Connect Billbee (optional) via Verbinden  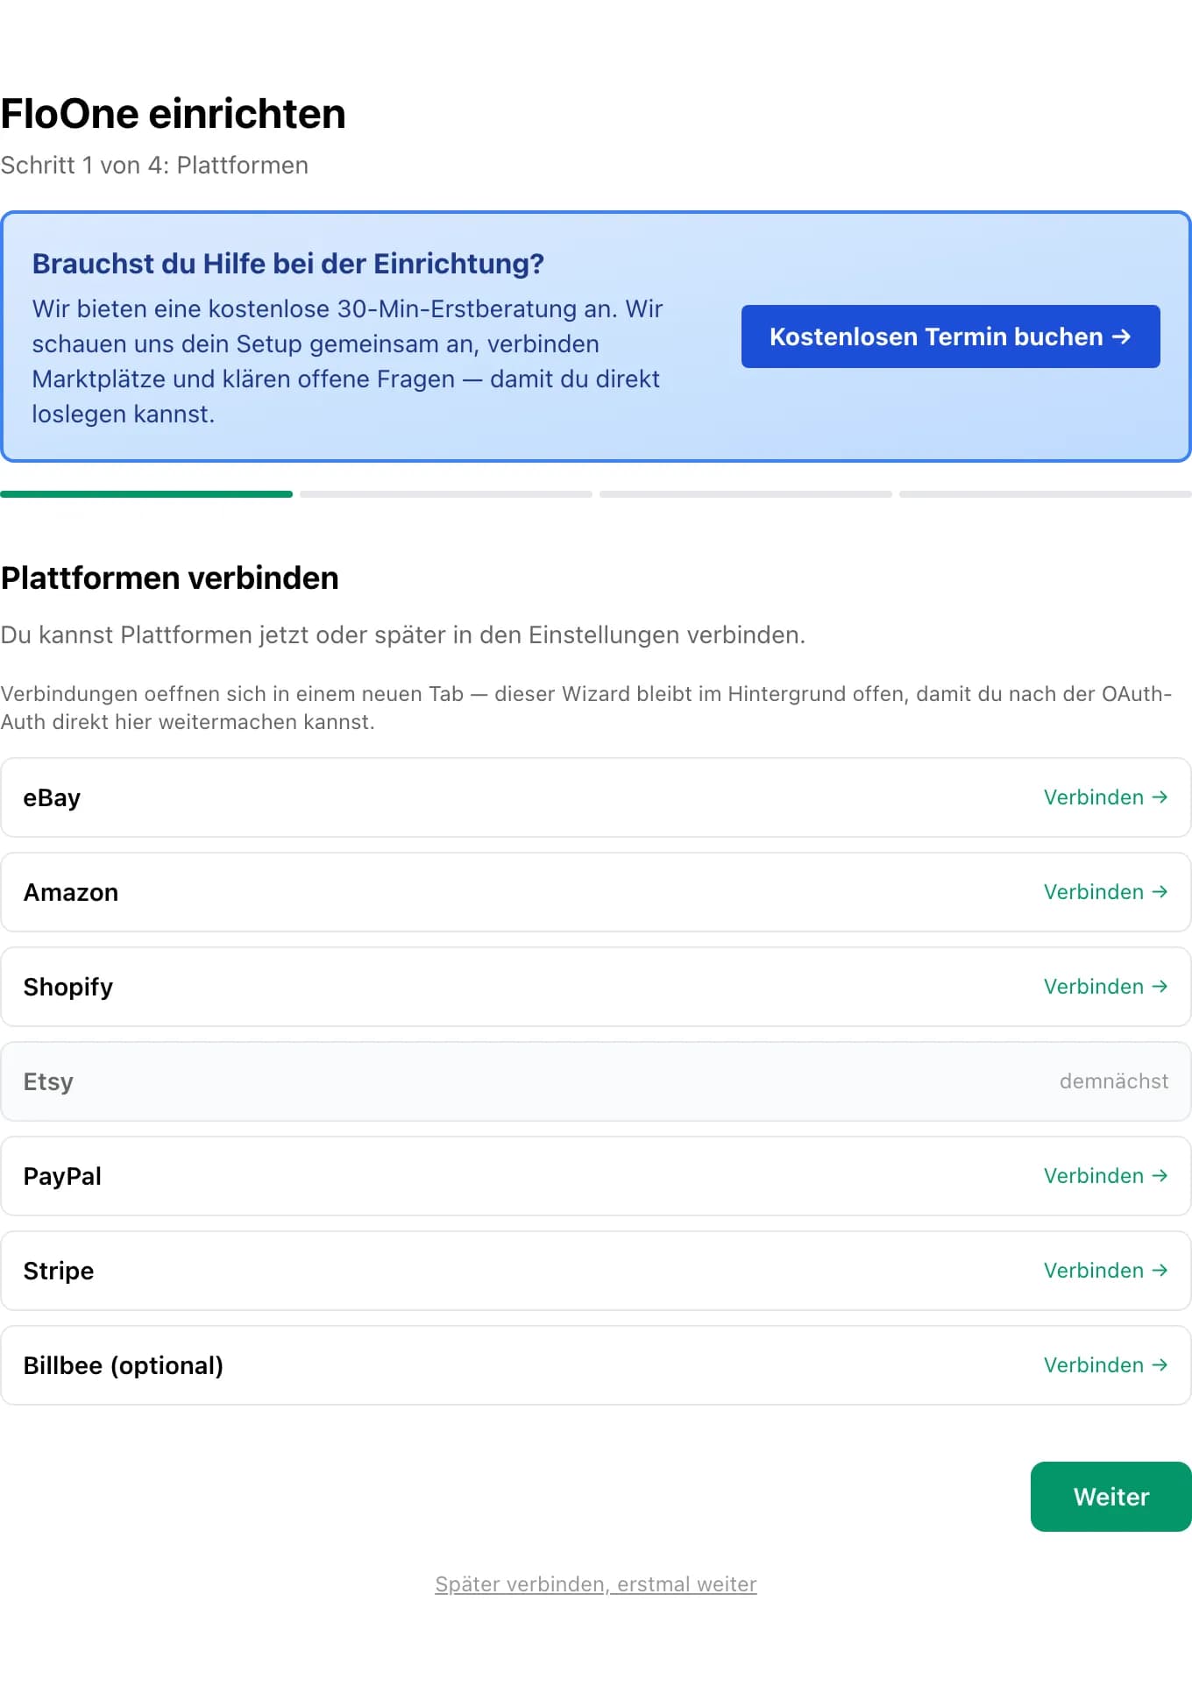pyautogui.click(x=1105, y=1365)
